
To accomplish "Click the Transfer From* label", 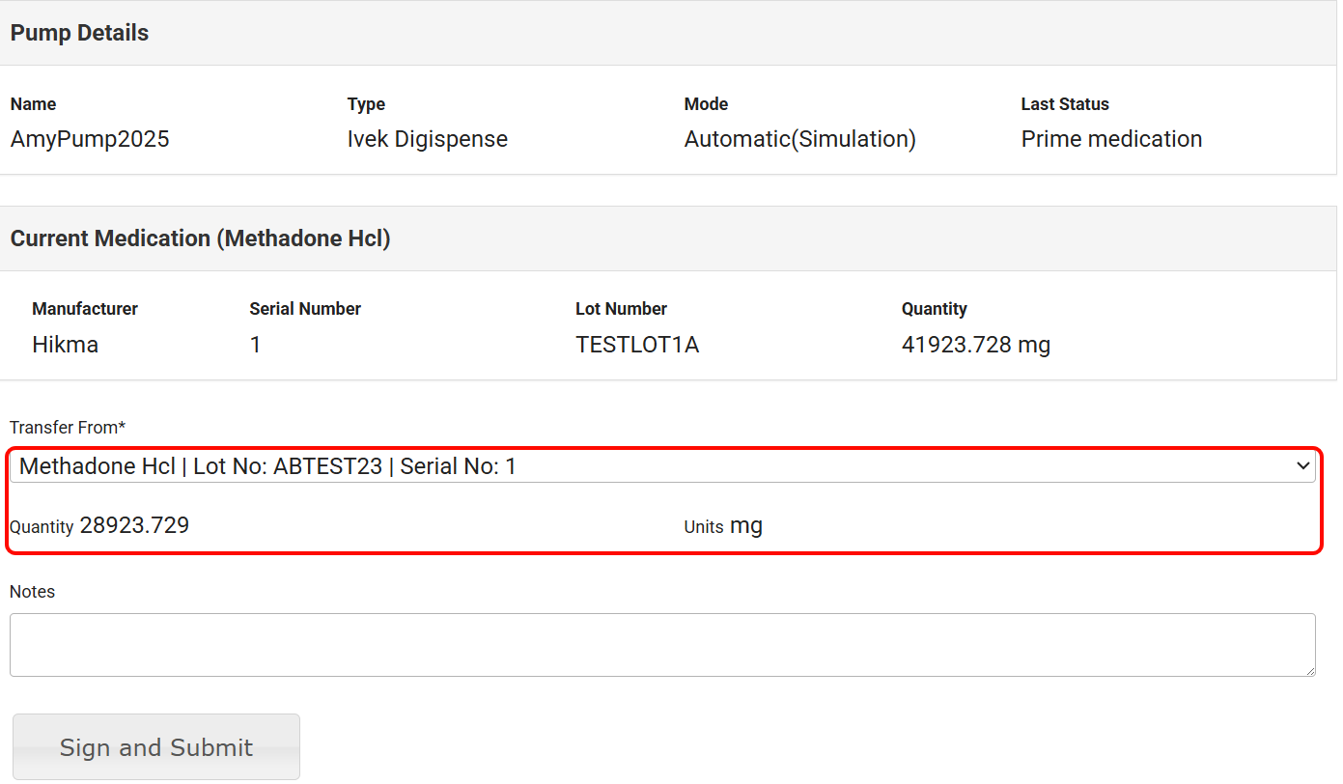I will pos(68,427).
